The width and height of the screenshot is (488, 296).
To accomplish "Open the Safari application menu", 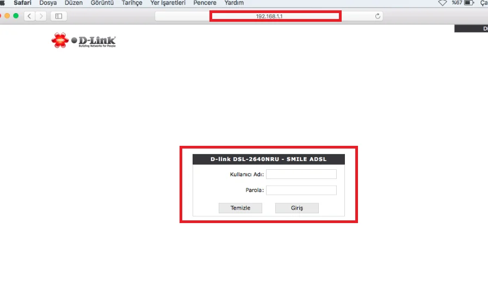I will (22, 3).
